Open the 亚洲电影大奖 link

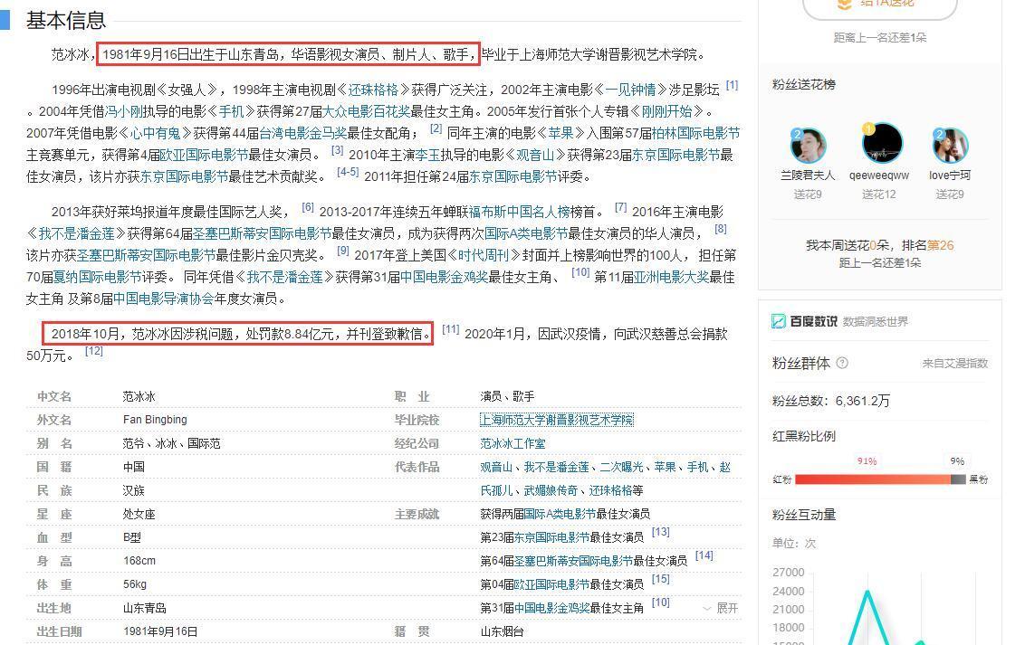(x=671, y=277)
